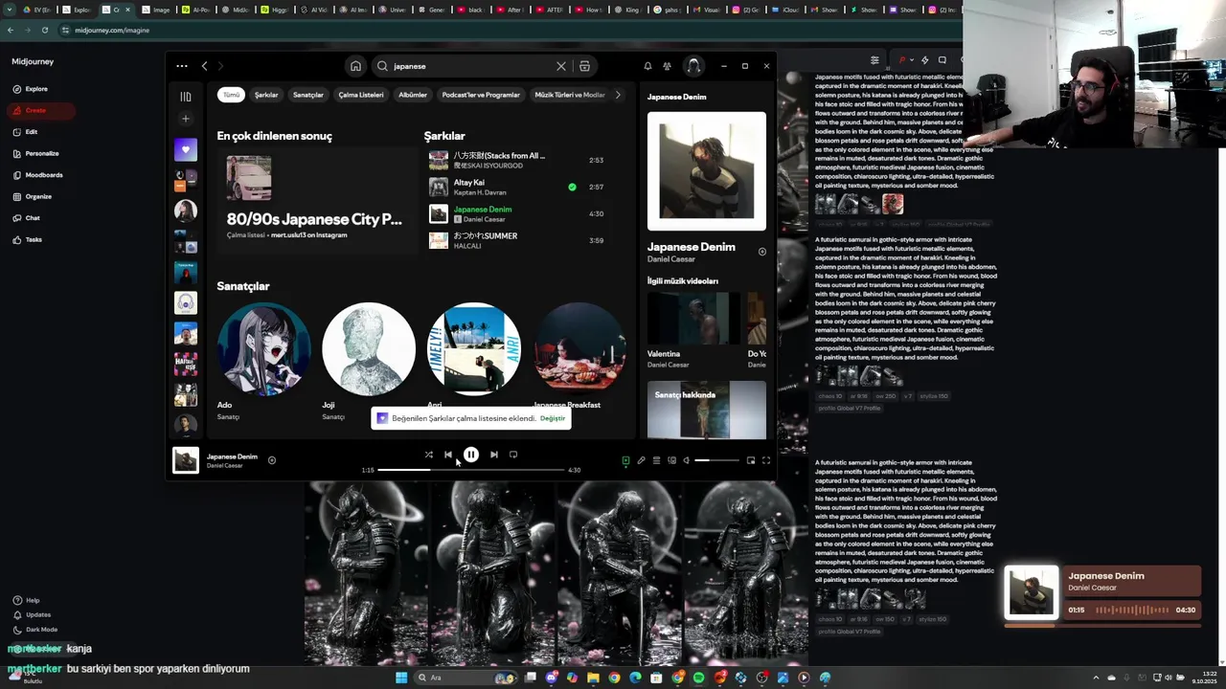Toggle shuffle in Spotify player
Viewport: 1226px width, 689px height.
[428, 455]
